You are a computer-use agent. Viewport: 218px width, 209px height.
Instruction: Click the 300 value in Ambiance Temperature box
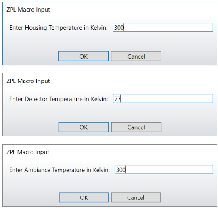[120, 170]
